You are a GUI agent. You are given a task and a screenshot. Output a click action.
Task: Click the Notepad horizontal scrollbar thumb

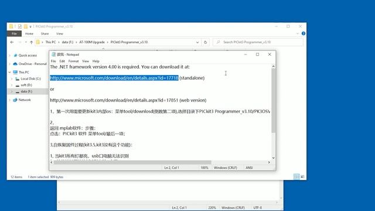pyautogui.click(x=132, y=162)
